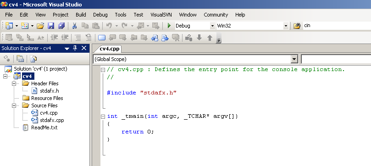Screen dimensions: 371x166
Task: Cut selection with the scissors icon
Action: (x=75, y=26)
